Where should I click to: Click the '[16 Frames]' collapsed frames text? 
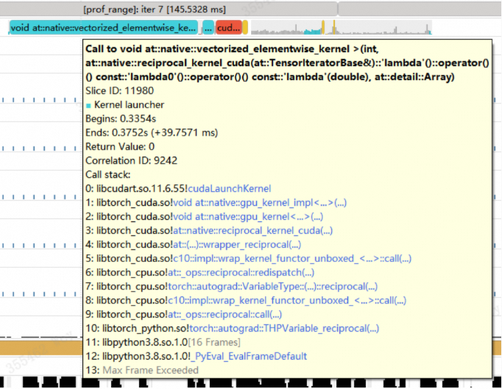tap(214, 342)
